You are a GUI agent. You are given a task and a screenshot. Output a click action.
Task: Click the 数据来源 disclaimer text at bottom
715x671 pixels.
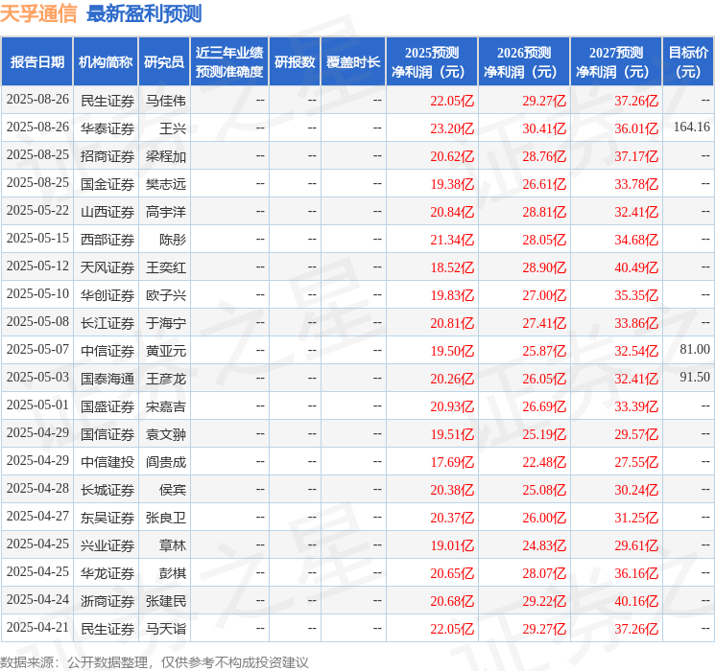point(155,661)
